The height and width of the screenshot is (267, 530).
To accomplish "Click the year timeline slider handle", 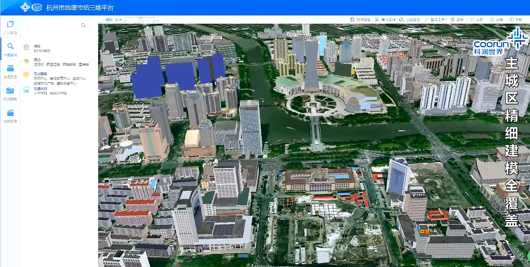I will point(140,18).
